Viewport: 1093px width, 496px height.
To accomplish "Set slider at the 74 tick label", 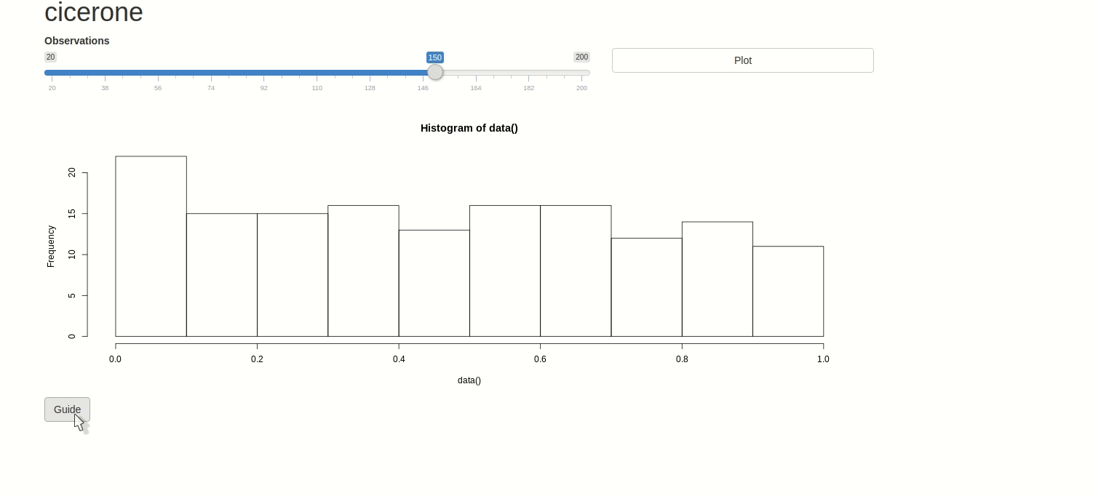I will (211, 88).
